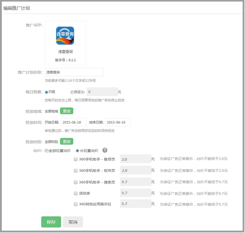Tick the 360其他应用展示位 checkbox
This screenshot has width=245, height=233.
[x=76, y=204]
